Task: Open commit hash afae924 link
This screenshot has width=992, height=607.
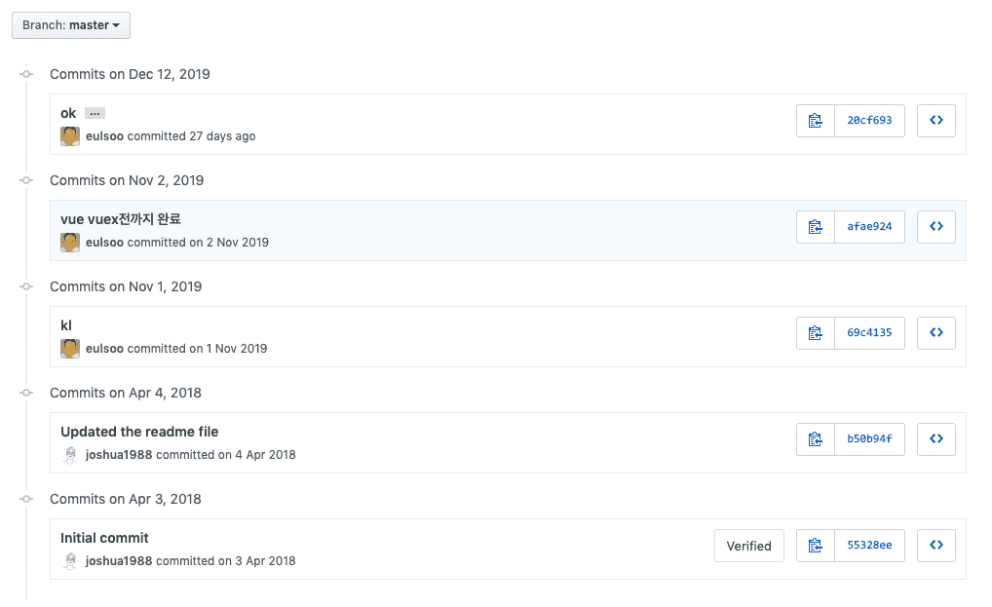Action: coord(869,227)
